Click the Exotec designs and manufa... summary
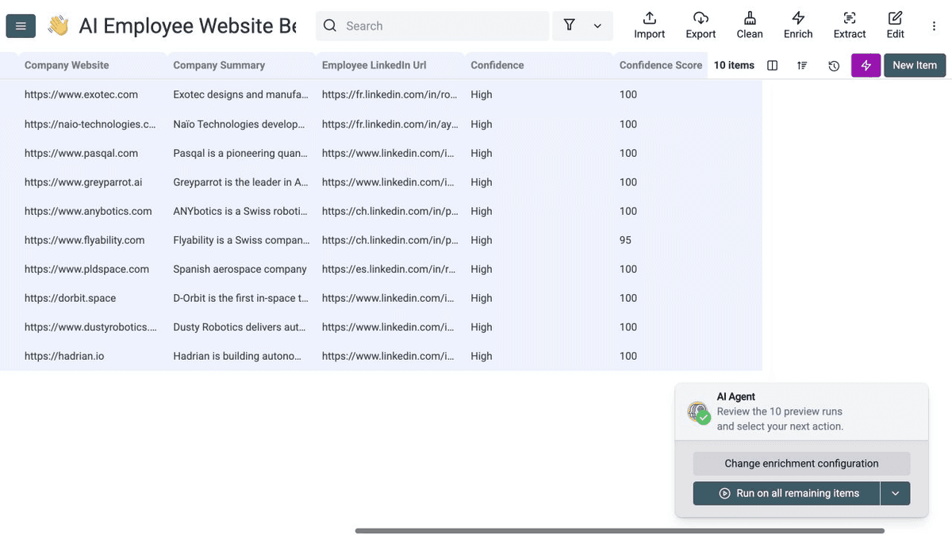 pos(240,94)
